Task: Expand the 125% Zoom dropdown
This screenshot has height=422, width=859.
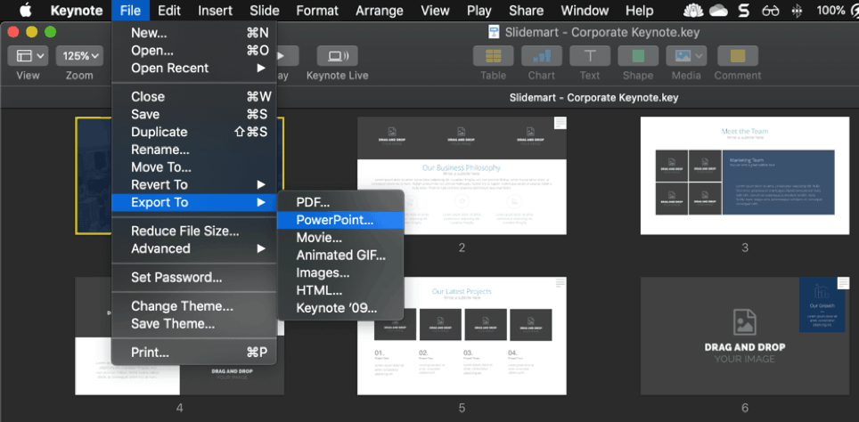Action: 79,56
